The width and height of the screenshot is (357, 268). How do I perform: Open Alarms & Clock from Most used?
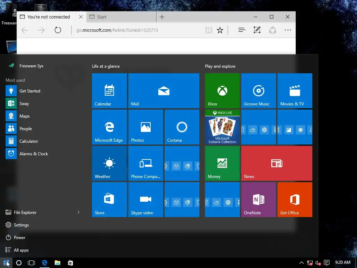tap(43, 154)
